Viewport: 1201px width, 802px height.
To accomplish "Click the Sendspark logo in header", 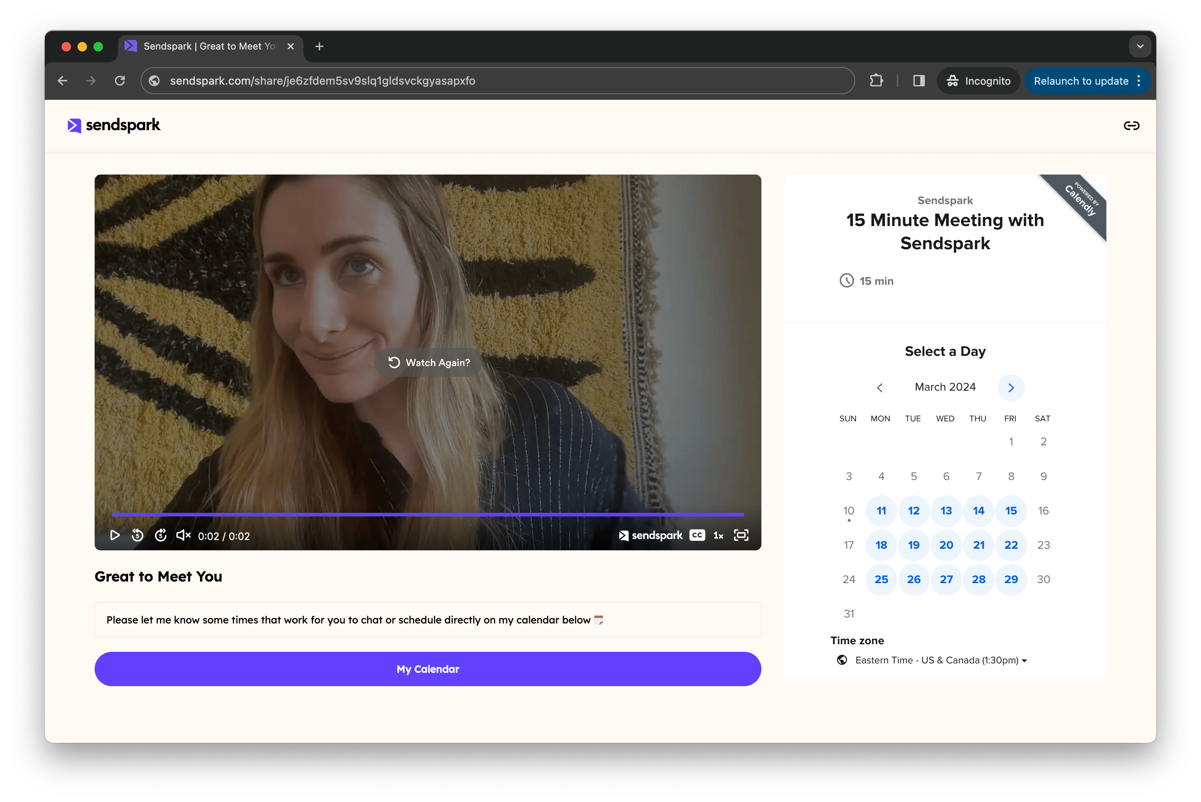I will pyautogui.click(x=113, y=125).
